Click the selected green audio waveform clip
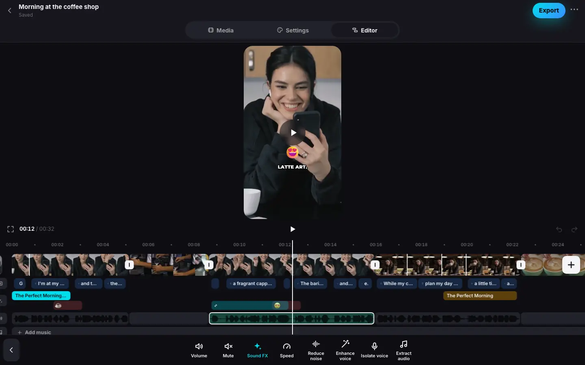This screenshot has width=585, height=365. click(x=291, y=318)
